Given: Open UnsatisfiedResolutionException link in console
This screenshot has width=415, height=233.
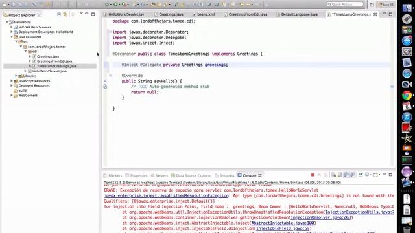Looking at the screenshot, I should click(x=166, y=195).
